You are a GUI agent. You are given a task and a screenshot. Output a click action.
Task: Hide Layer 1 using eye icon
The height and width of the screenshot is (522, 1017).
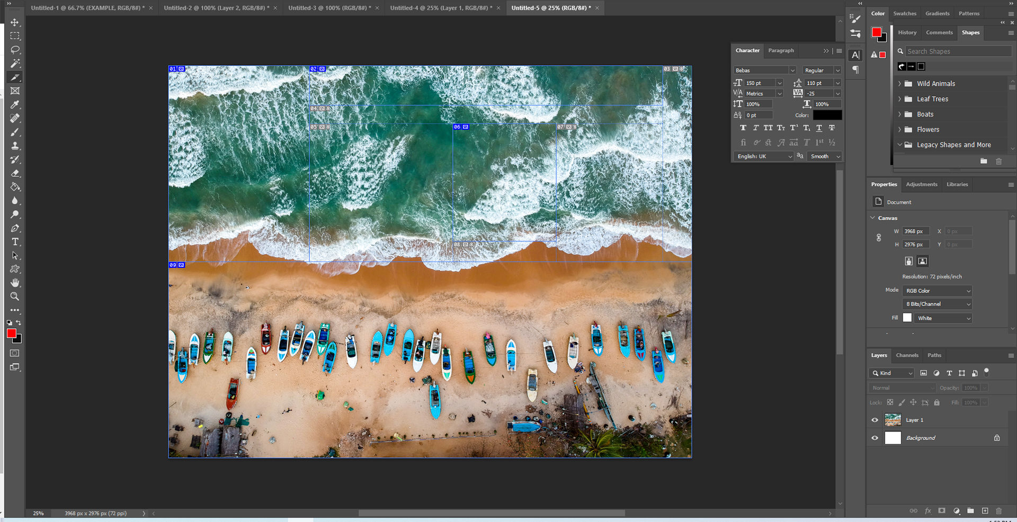point(875,420)
